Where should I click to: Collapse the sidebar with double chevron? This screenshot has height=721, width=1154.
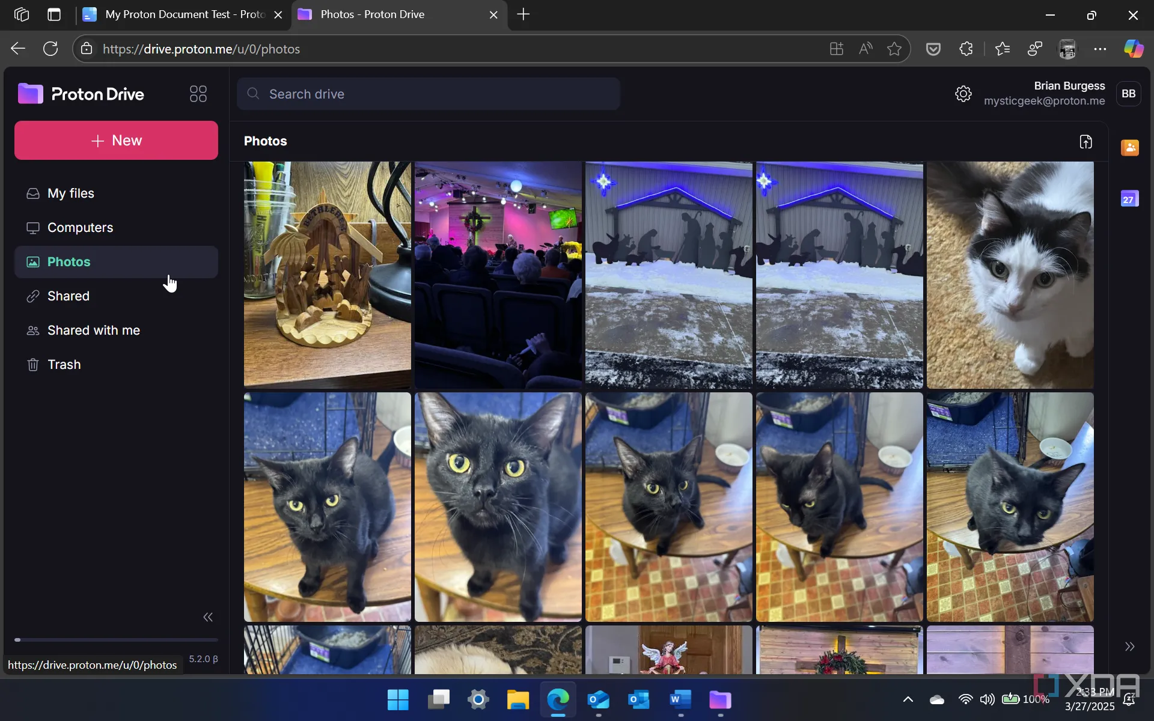pyautogui.click(x=208, y=617)
